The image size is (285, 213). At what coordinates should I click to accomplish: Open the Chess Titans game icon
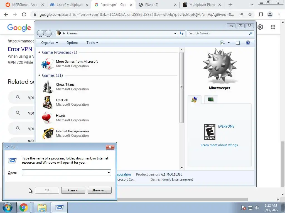(47, 87)
